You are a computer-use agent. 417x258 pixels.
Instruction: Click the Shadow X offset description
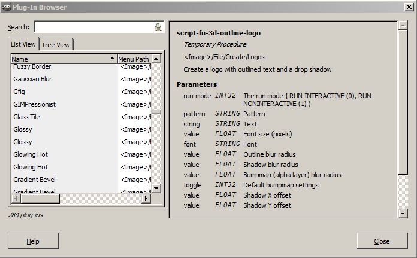pos(267,195)
